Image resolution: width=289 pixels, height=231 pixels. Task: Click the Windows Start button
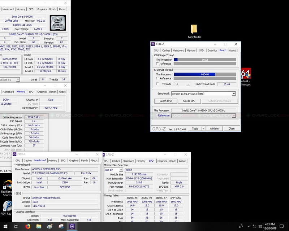coord(5,226)
